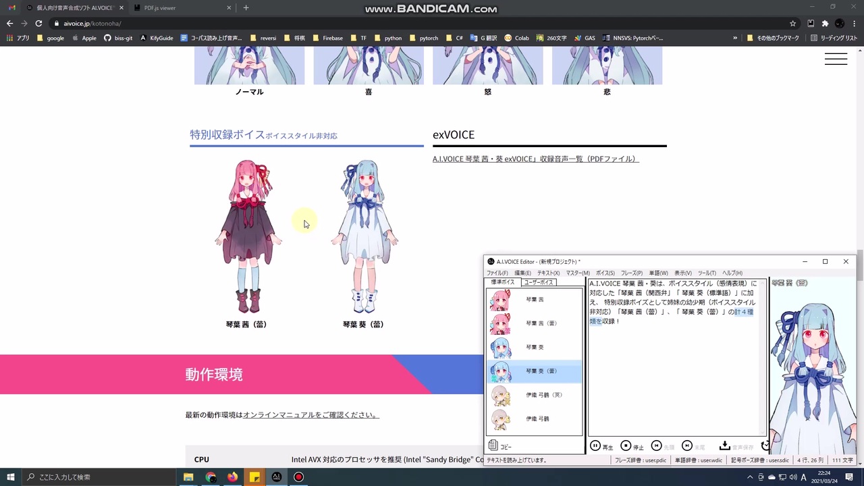The image size is (864, 486).
Task: Open the Apple bookmark folder
Action: [84, 38]
